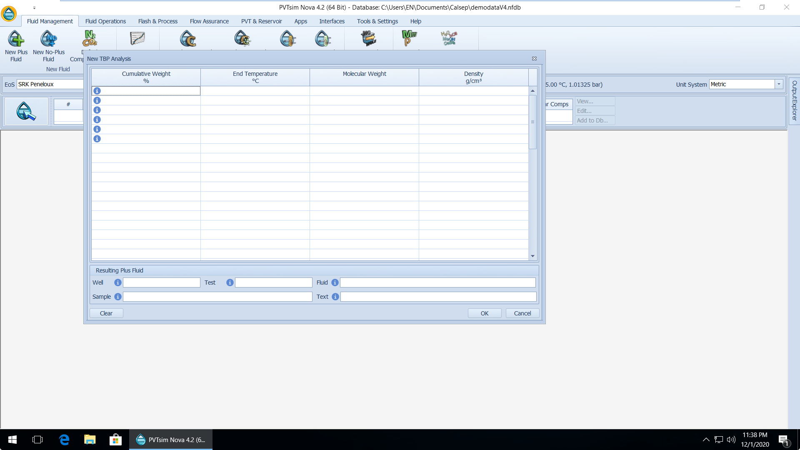
Task: Open File Explorer from the taskbar
Action: pos(90,440)
